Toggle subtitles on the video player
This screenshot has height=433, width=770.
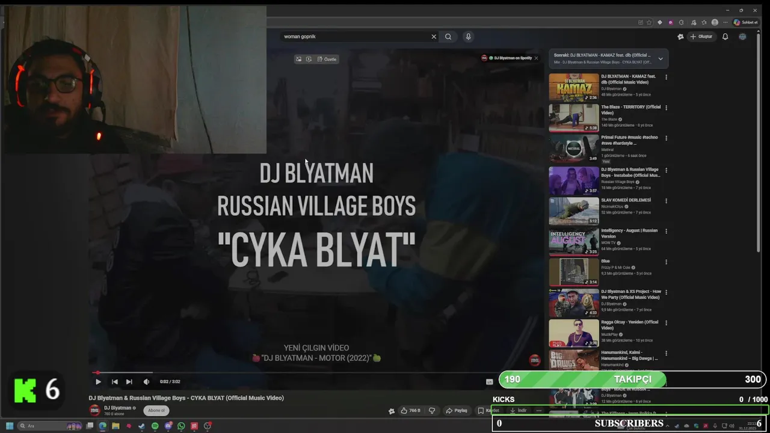[490, 382]
